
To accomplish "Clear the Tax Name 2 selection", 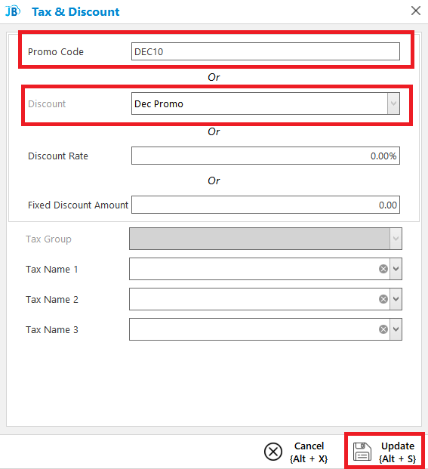I will click(x=383, y=299).
